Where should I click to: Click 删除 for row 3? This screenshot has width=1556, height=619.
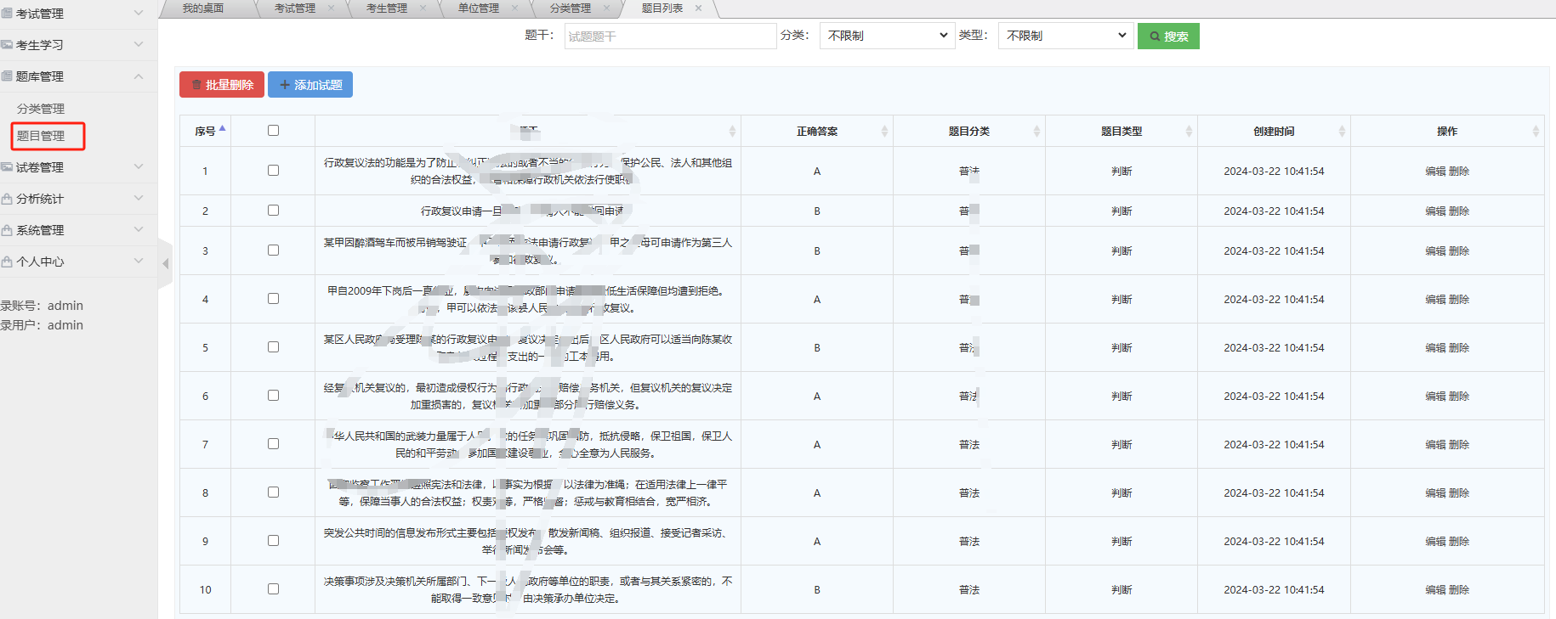(1459, 250)
